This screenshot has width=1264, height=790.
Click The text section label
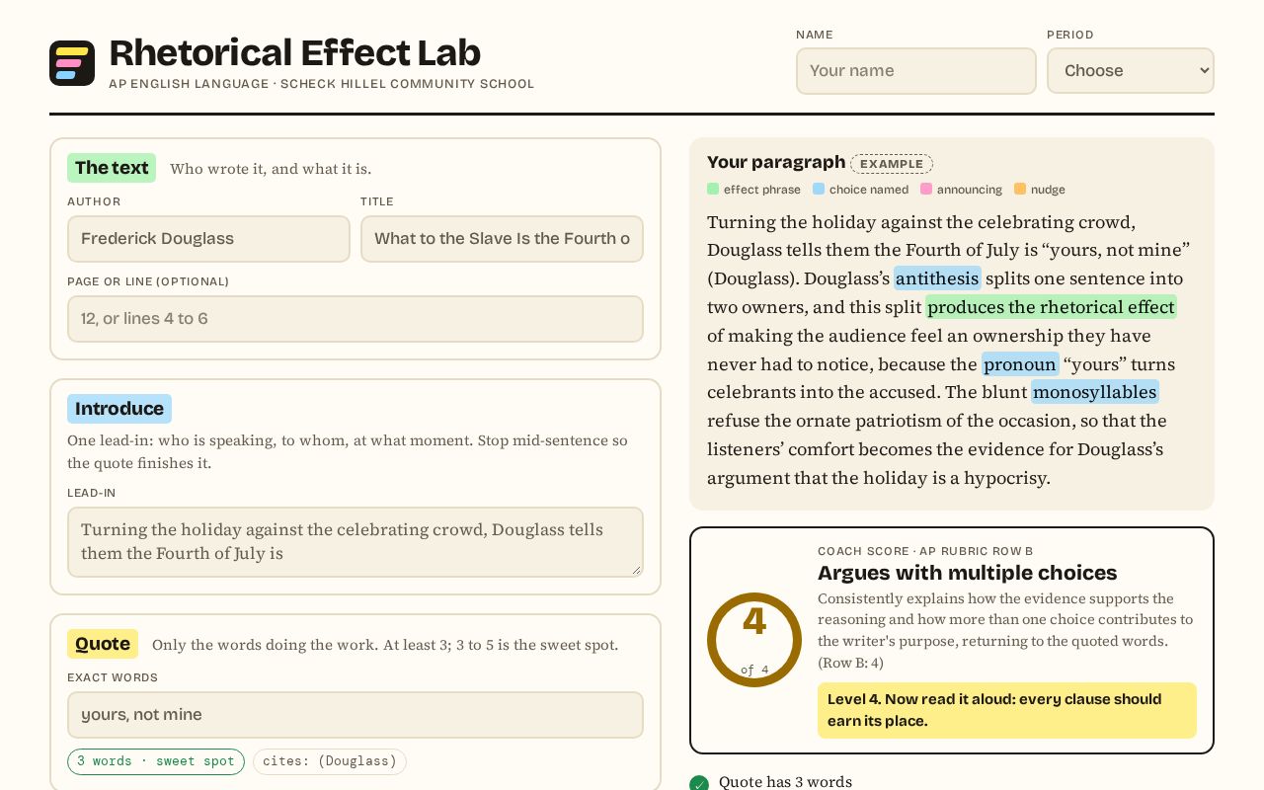(112, 168)
